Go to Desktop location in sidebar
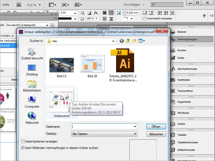The height and width of the screenshot is (161, 215). pyautogui.click(x=32, y=70)
